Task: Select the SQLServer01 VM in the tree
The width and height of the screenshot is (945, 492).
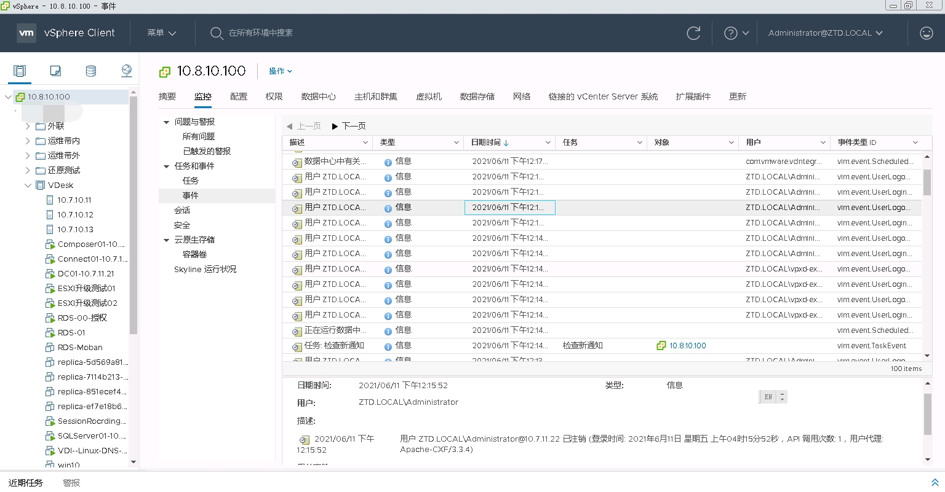Action: coord(92,436)
